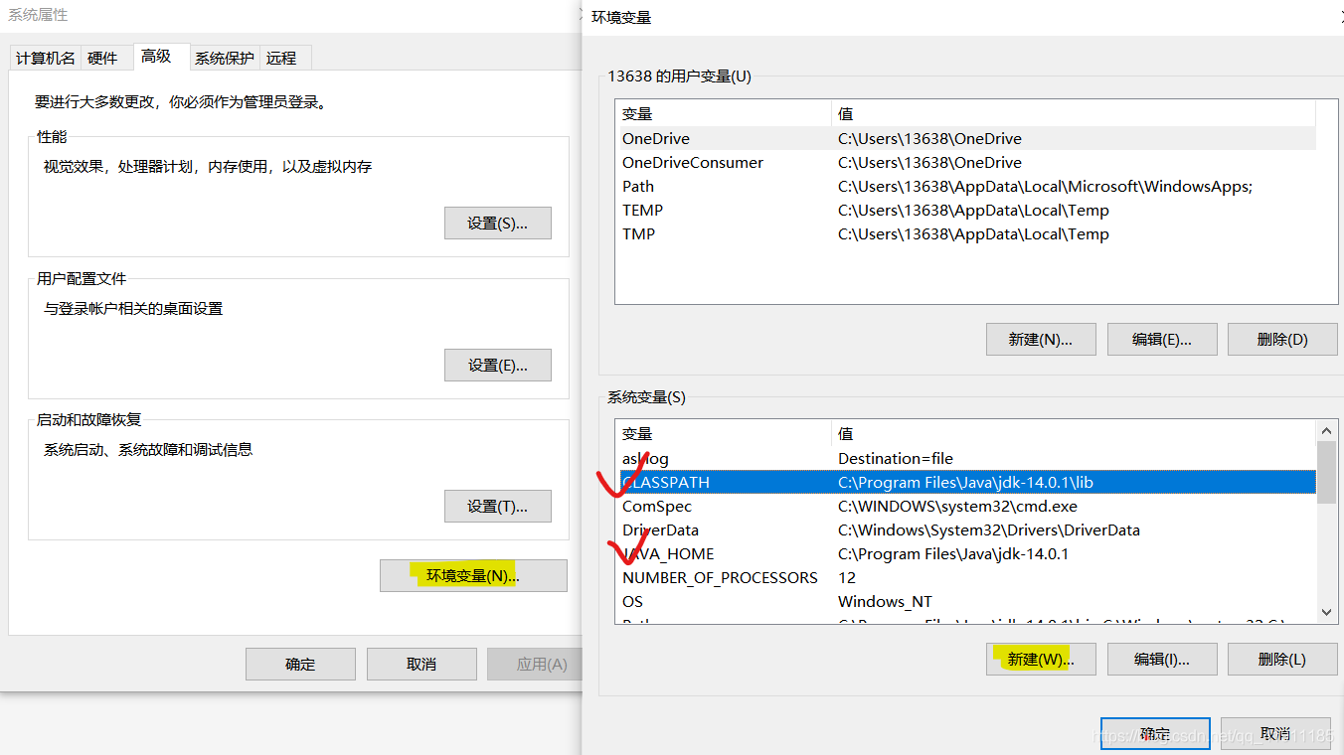Select the ComSpec system variable
The image size is (1344, 755).
click(x=966, y=506)
